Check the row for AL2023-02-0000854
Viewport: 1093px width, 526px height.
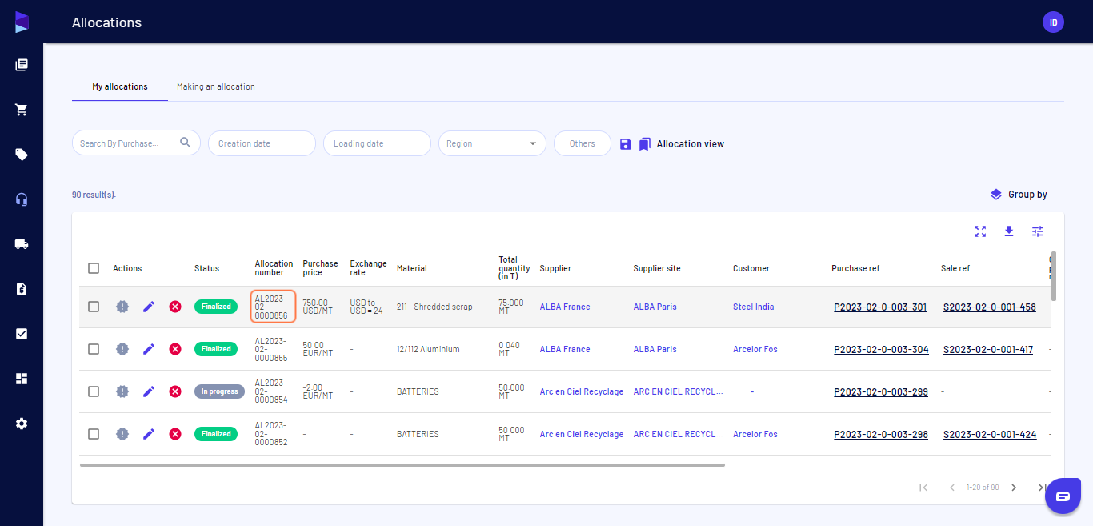pyautogui.click(x=94, y=391)
